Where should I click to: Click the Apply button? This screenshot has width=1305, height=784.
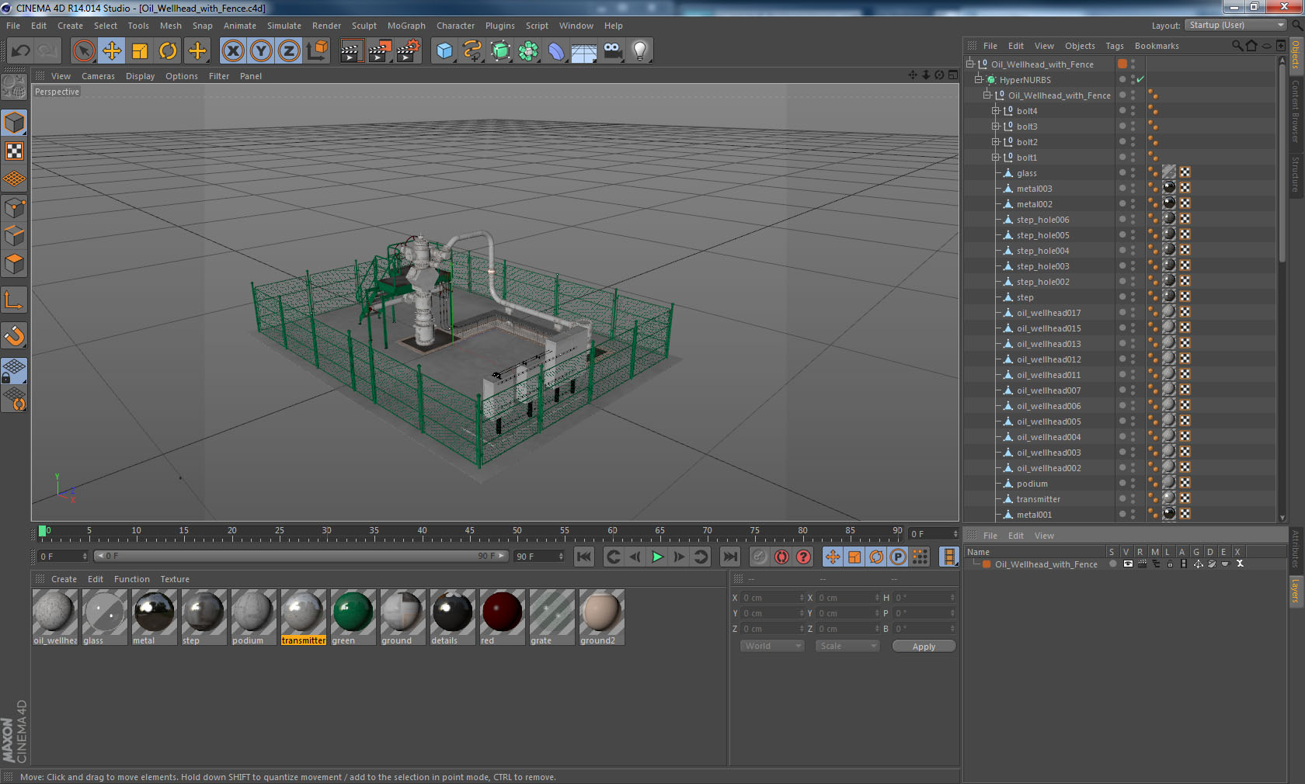pyautogui.click(x=924, y=647)
